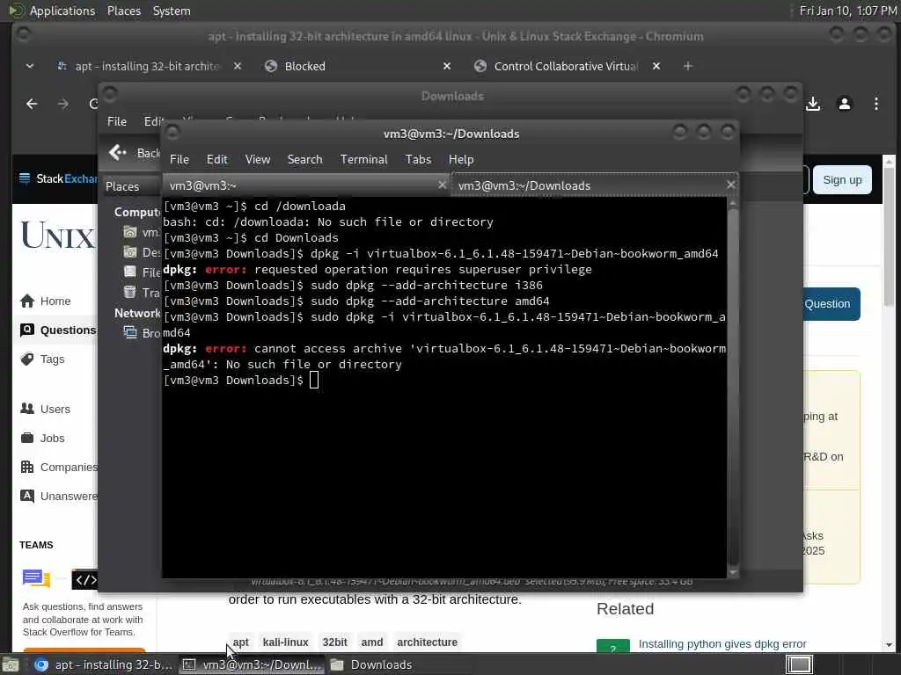The height and width of the screenshot is (675, 901).
Task: Open the terminal Search menu
Action: 304,160
